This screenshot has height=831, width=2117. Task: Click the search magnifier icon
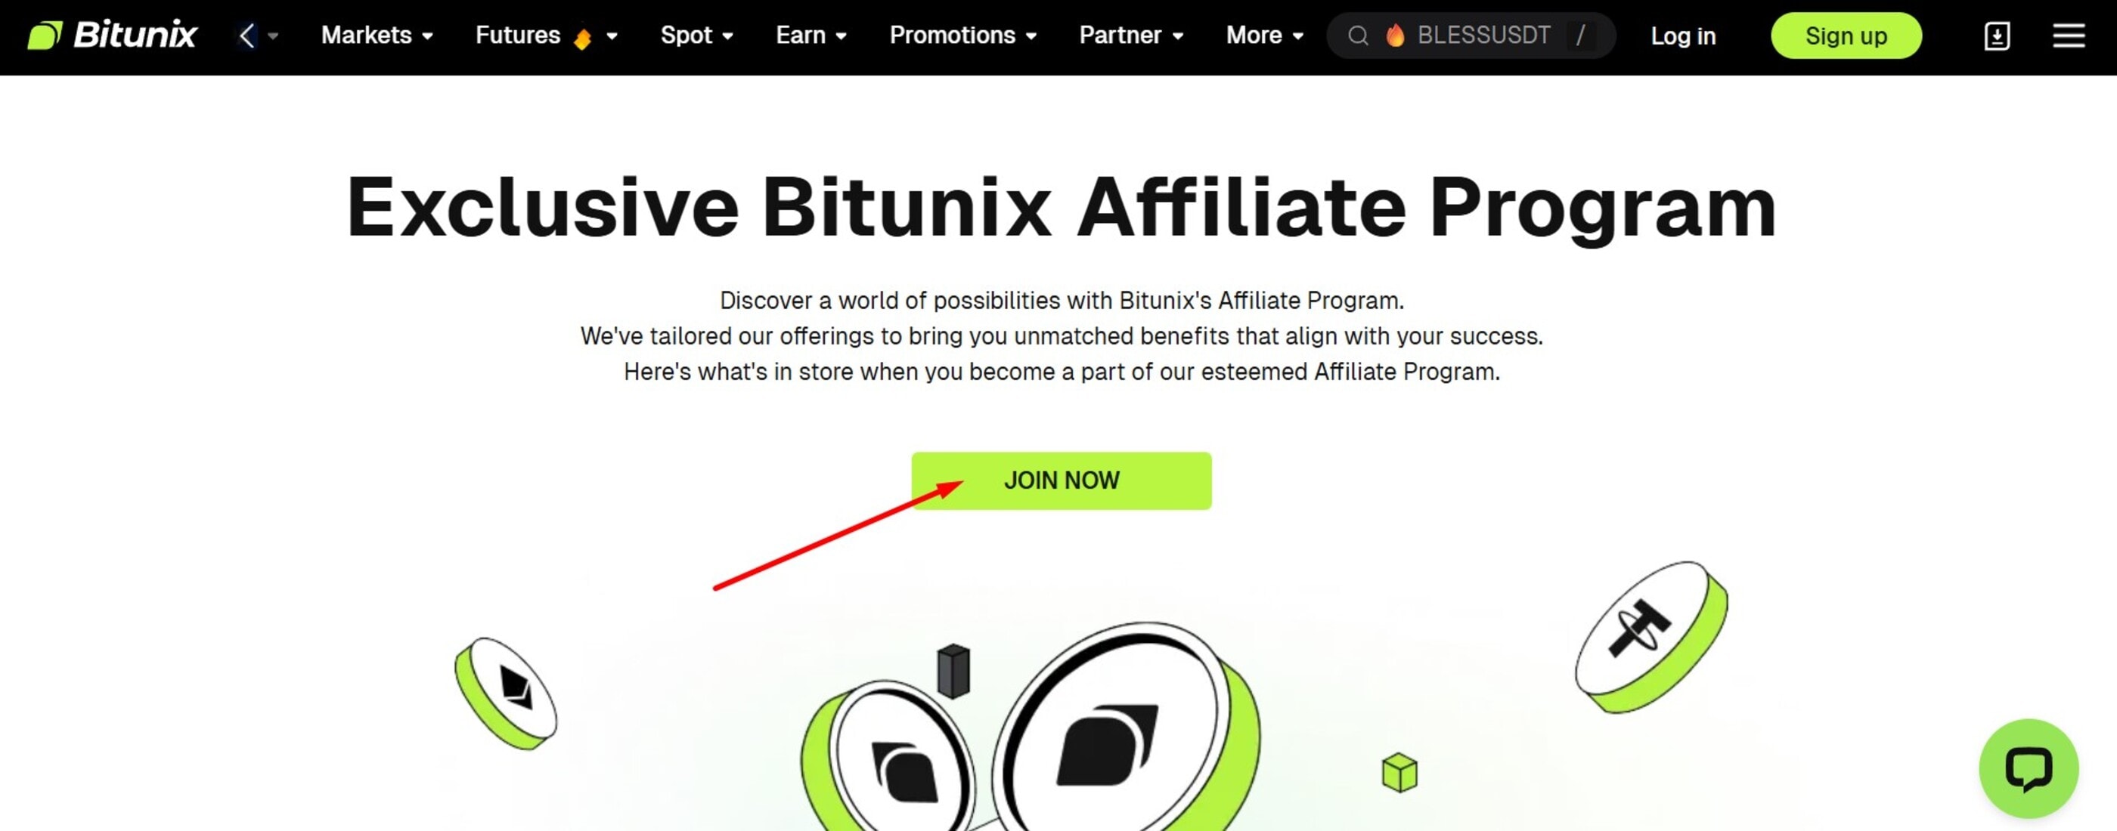coord(1359,36)
